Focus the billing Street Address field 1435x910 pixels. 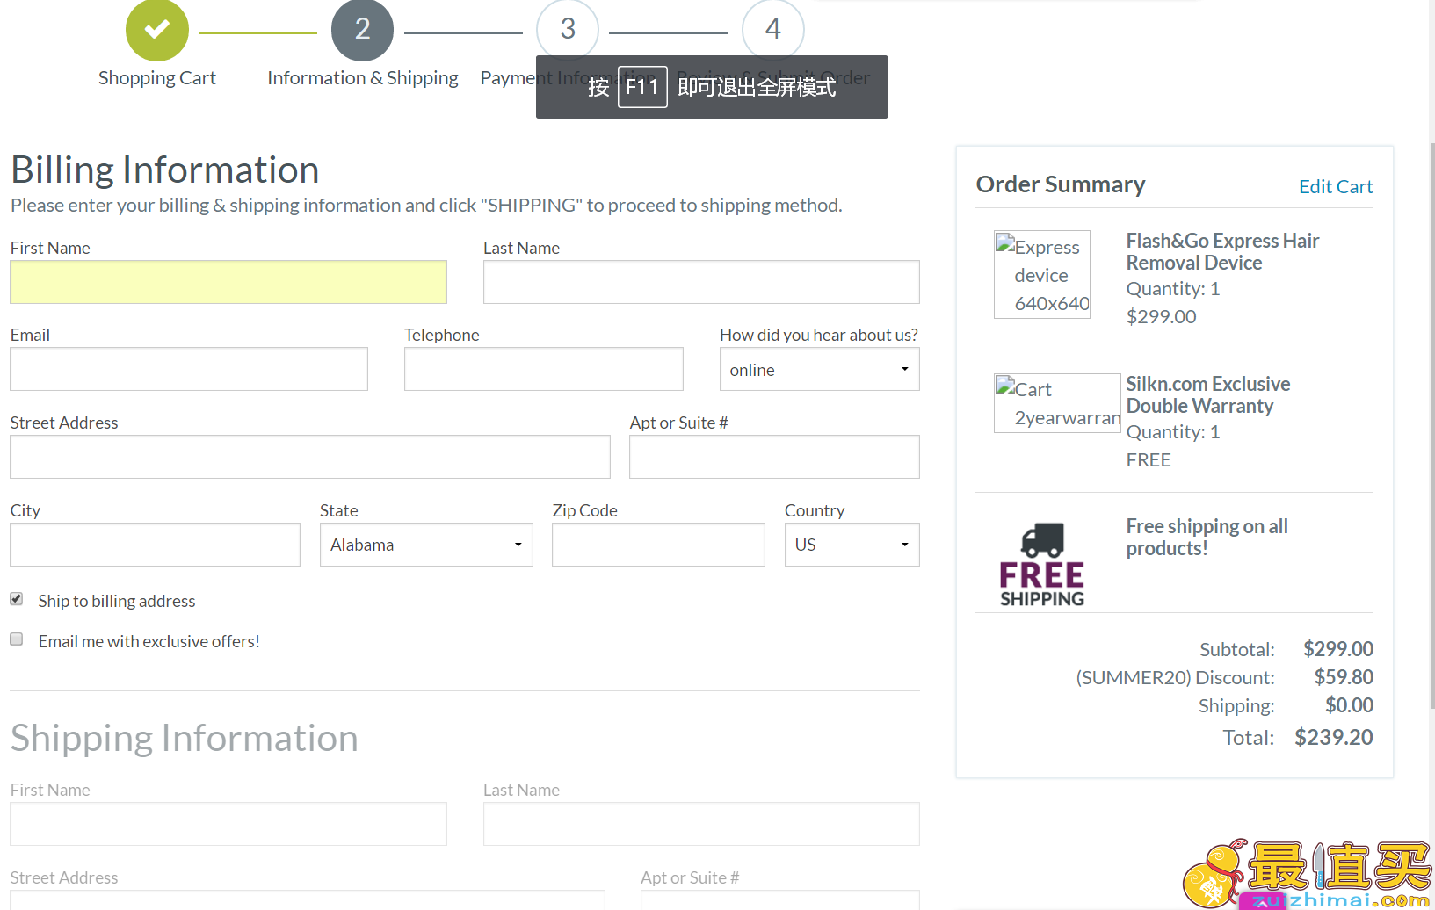point(310,457)
